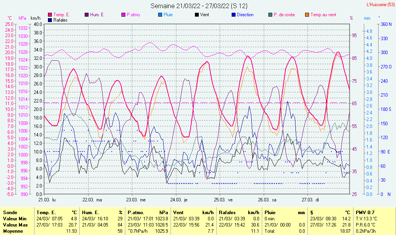This screenshot has height=235, width=396.
Task: Select the average gust value "11.1"
Action: 255,231
